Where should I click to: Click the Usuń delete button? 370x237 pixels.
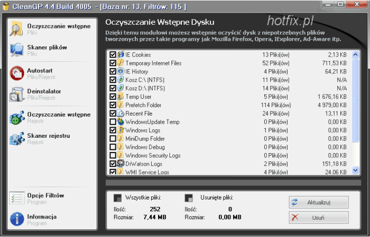pyautogui.click(x=318, y=217)
